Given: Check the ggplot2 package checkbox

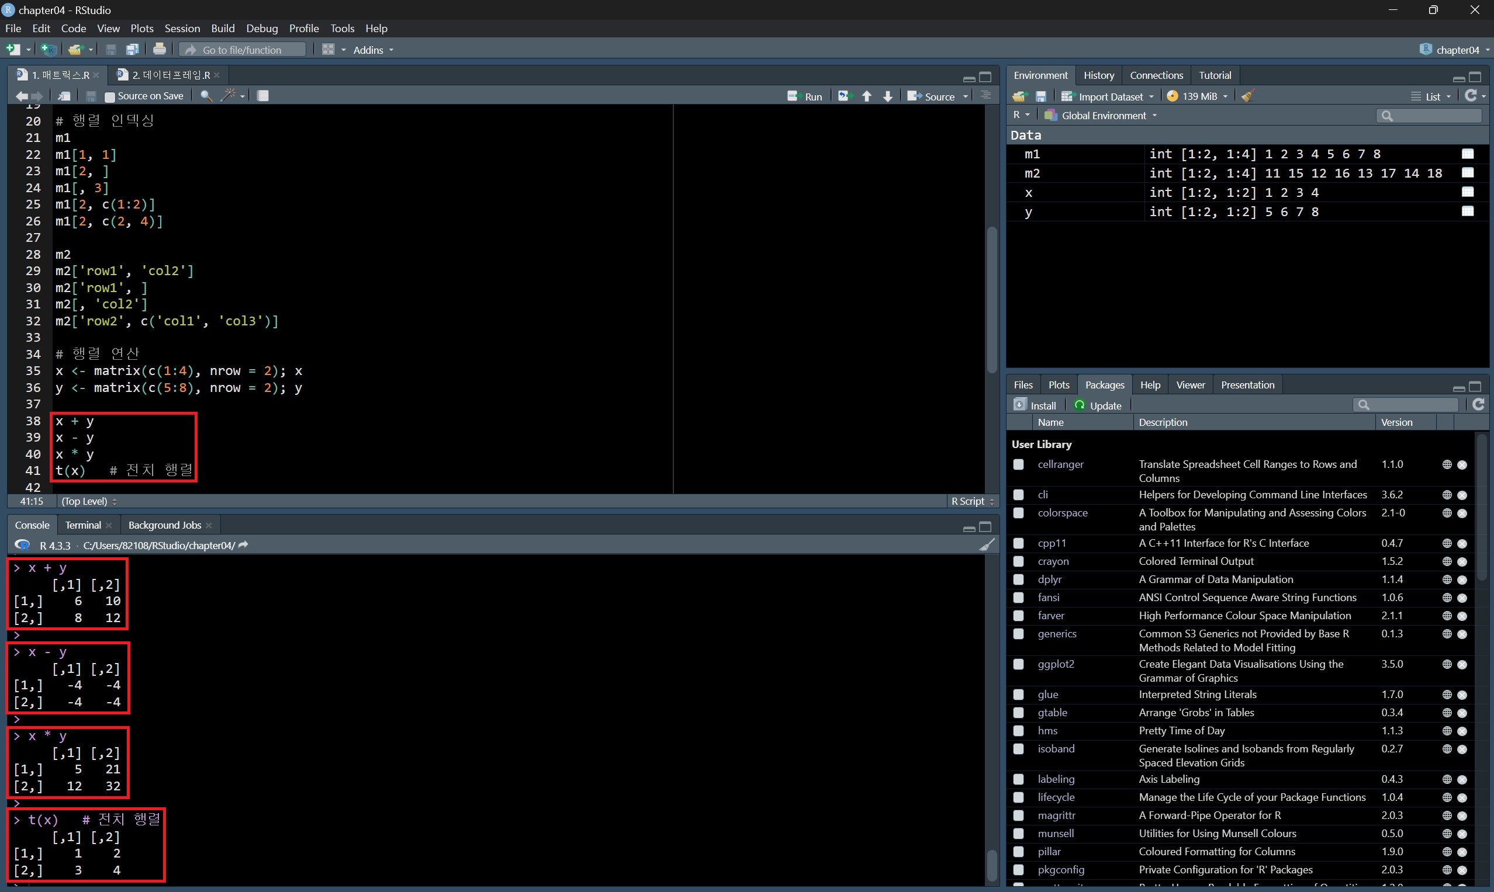Looking at the screenshot, I should point(1018,664).
